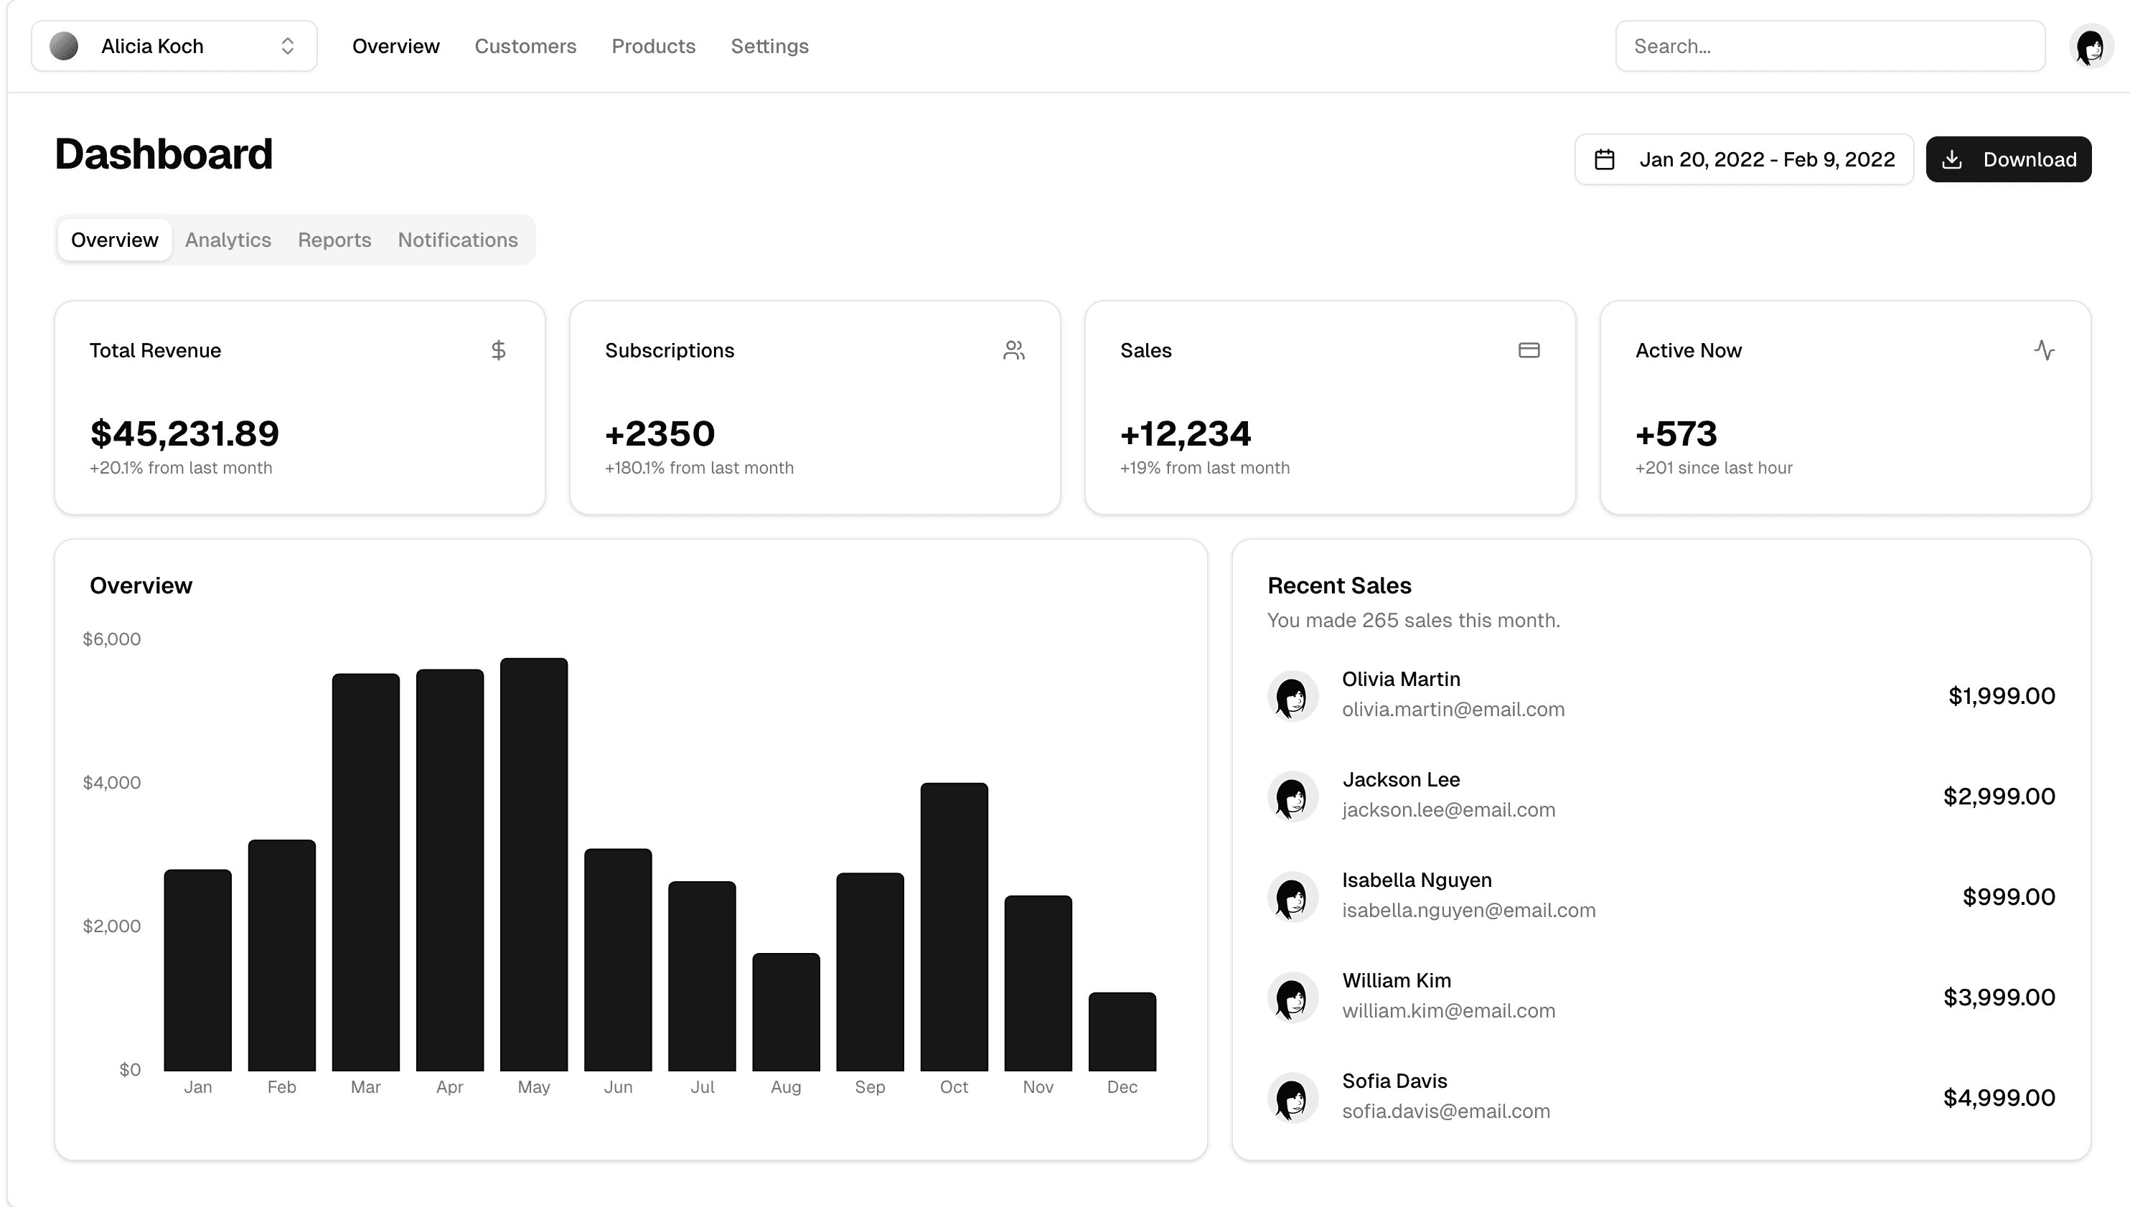The width and height of the screenshot is (2130, 1207).
Task: Click inside the Search field
Action: tap(1829, 46)
